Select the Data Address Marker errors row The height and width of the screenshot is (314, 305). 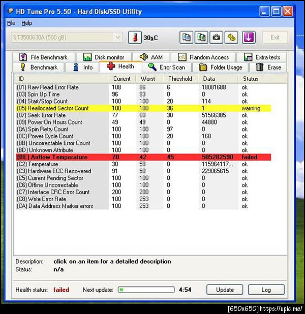(x=143, y=206)
